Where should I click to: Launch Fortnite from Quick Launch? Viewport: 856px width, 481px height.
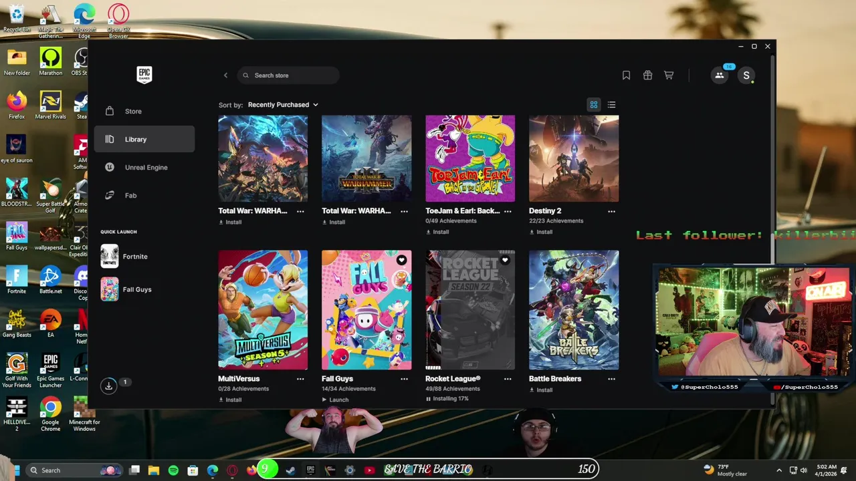125,257
